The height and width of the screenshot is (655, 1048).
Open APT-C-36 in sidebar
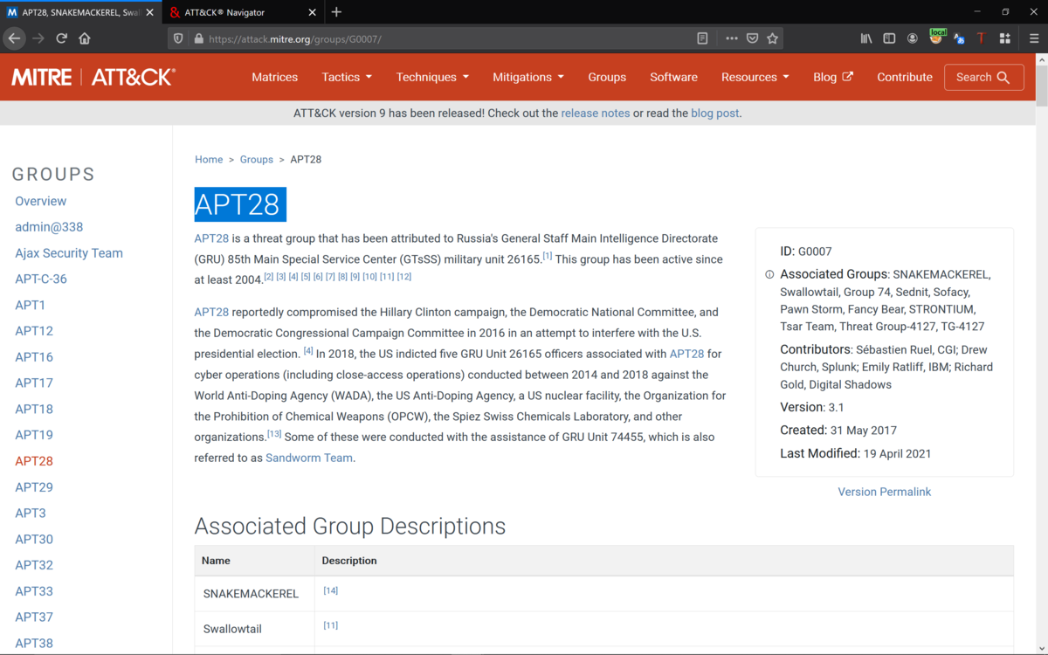[41, 279]
